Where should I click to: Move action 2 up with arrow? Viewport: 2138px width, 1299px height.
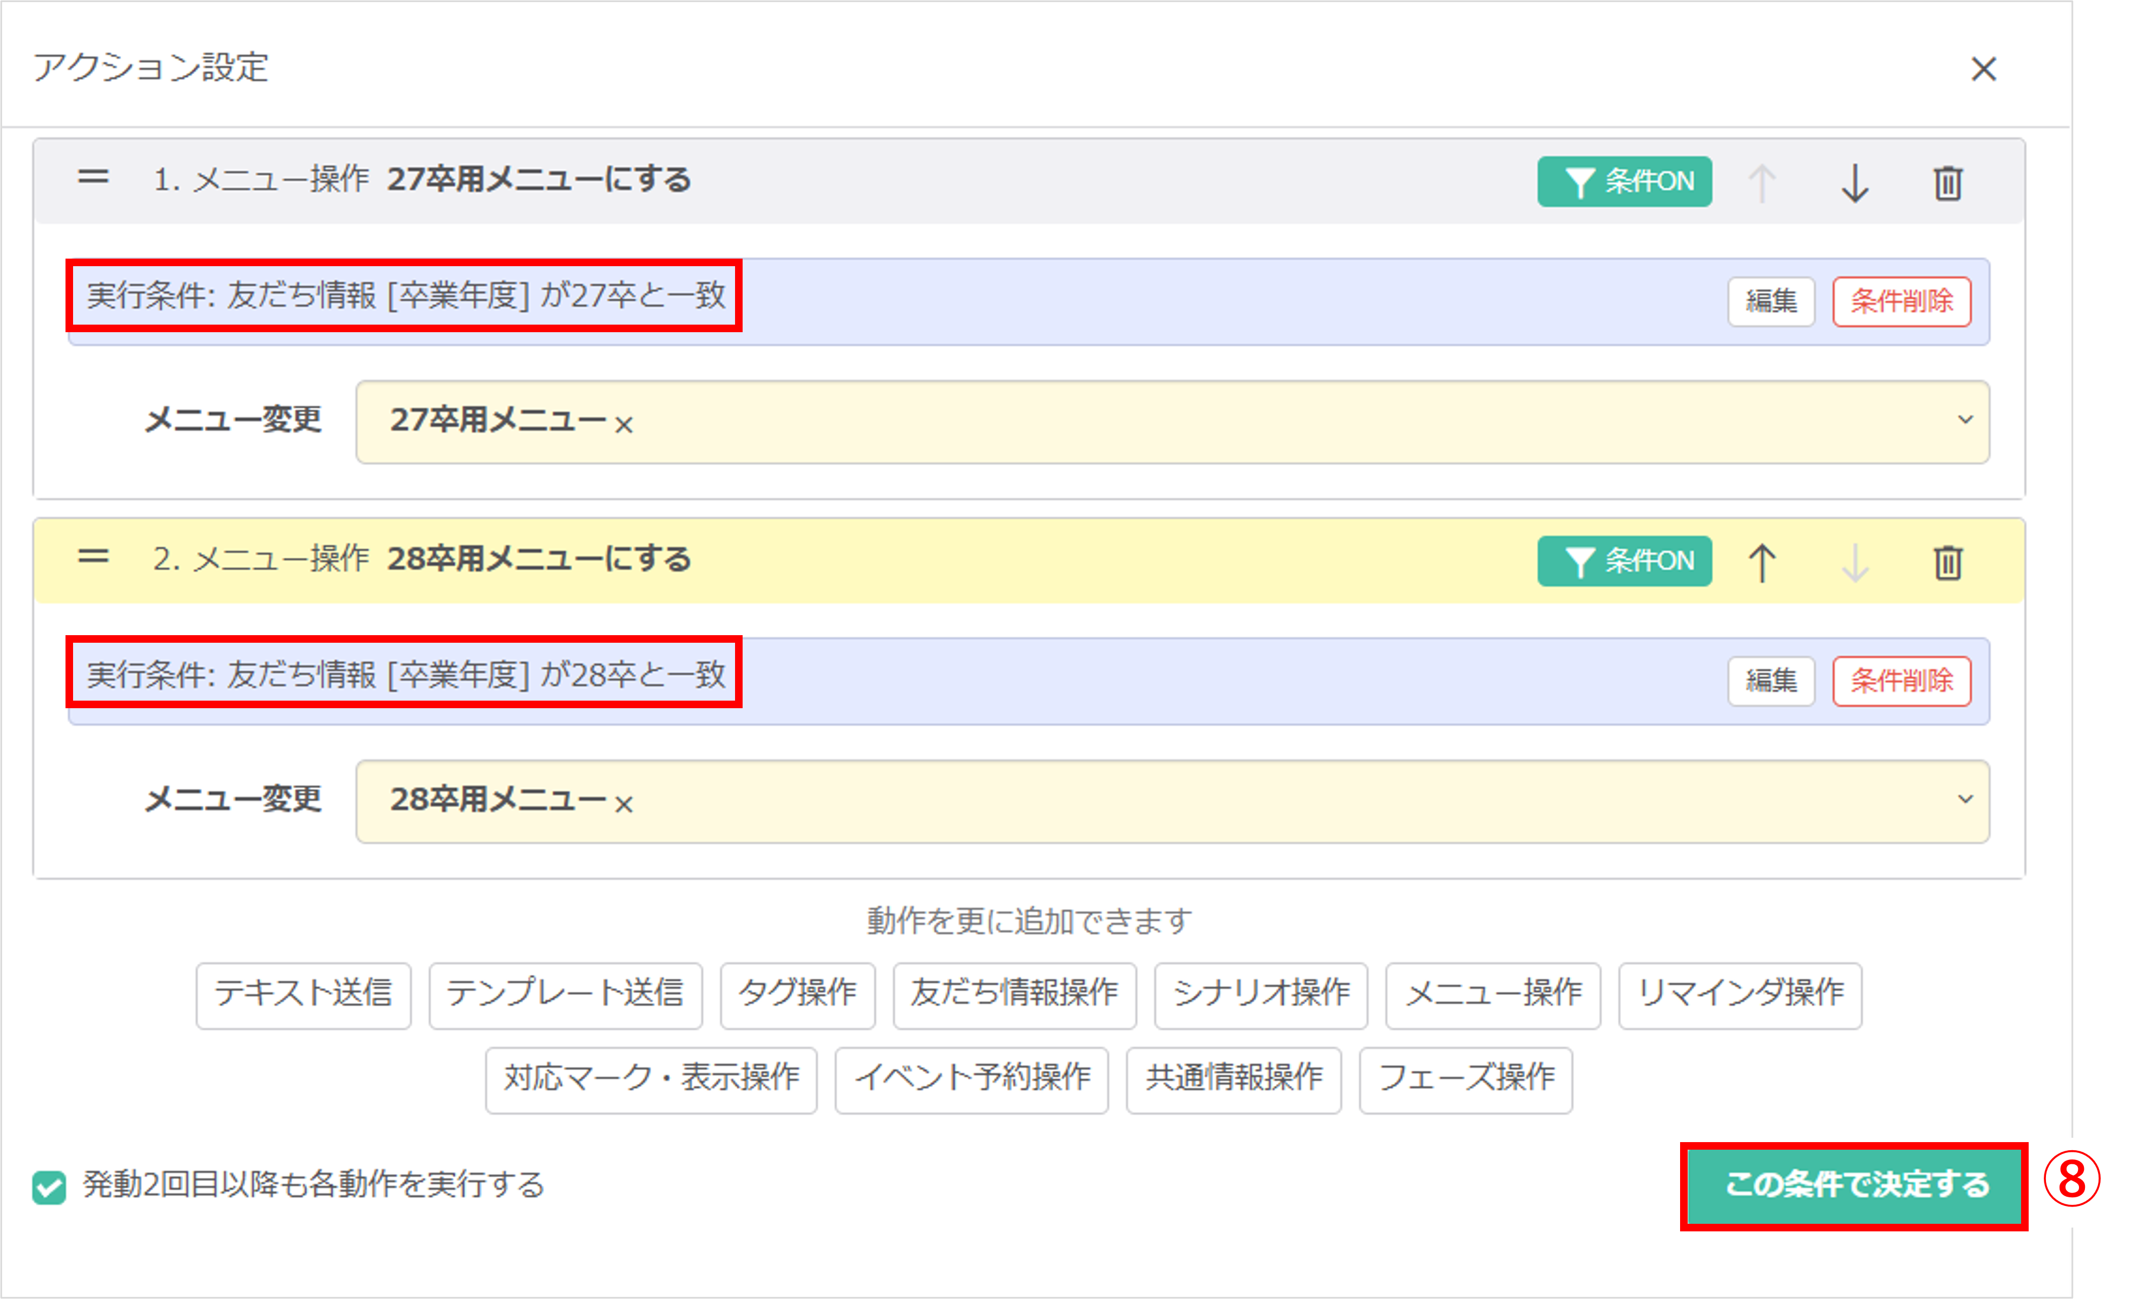pyautogui.click(x=1761, y=562)
